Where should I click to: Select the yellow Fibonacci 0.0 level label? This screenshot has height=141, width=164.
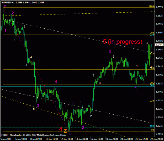pyautogui.click(x=153, y=130)
